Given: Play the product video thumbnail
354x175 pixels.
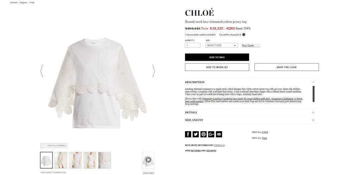Looking at the screenshot, I should click(x=148, y=160).
